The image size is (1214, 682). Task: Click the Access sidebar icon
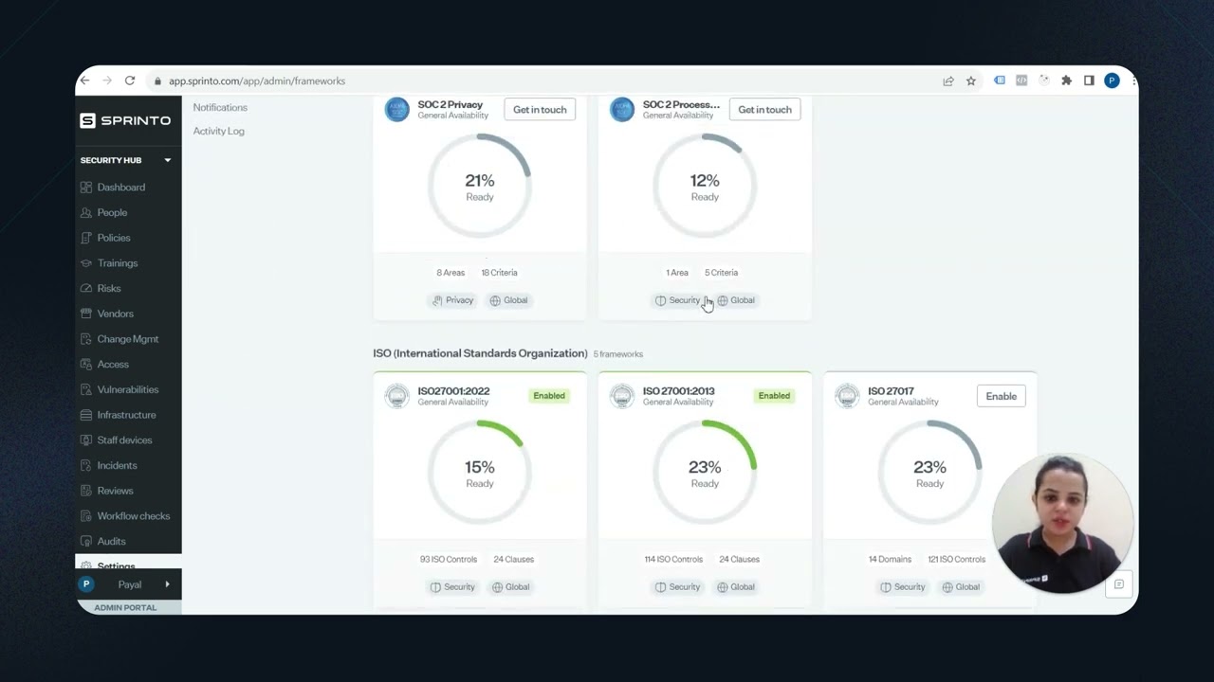point(86,365)
